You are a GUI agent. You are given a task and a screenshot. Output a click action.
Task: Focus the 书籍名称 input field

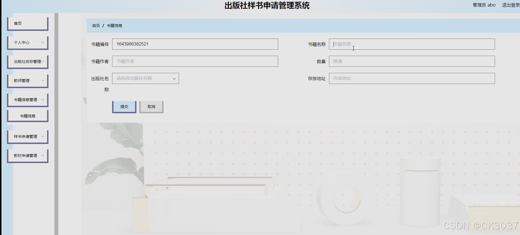point(412,44)
